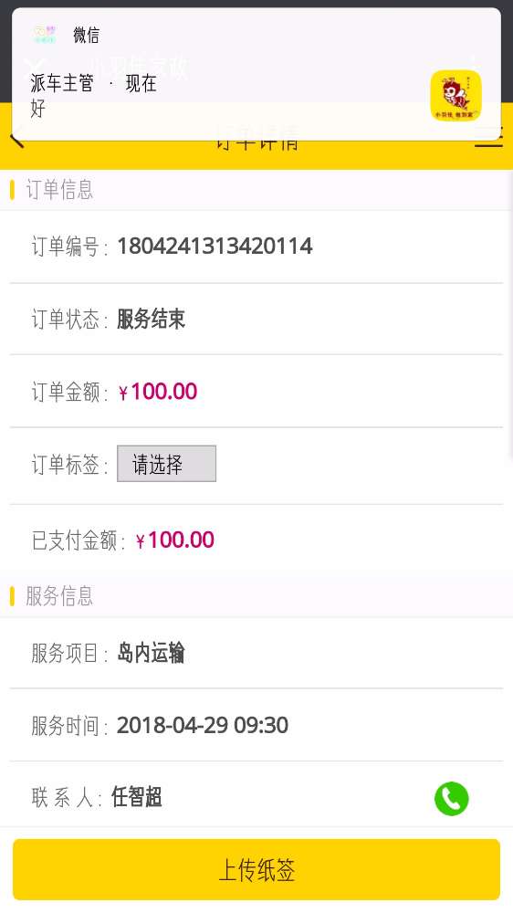
Task: Open the hamburger menu in header
Action: pyautogui.click(x=489, y=138)
